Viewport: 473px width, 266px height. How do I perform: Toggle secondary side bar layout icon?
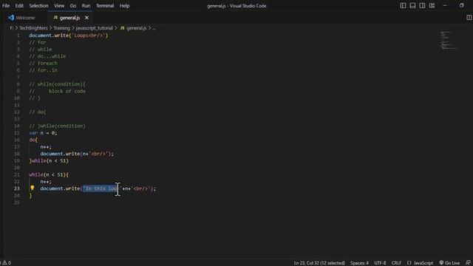pos(422,5)
